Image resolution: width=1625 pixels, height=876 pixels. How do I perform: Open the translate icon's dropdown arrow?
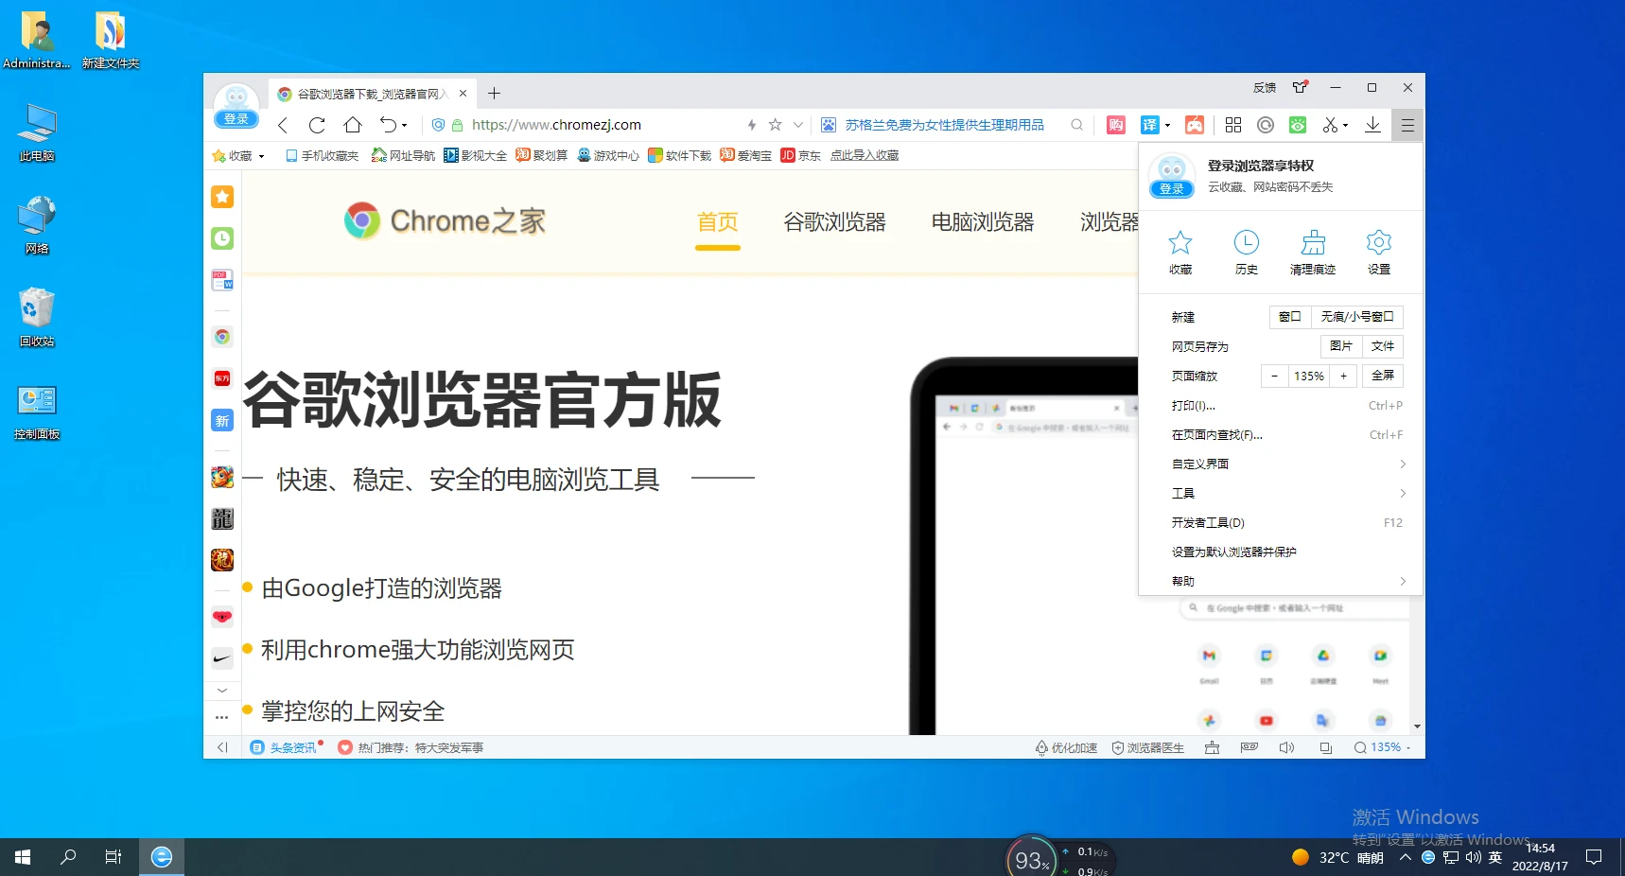coord(1167,125)
